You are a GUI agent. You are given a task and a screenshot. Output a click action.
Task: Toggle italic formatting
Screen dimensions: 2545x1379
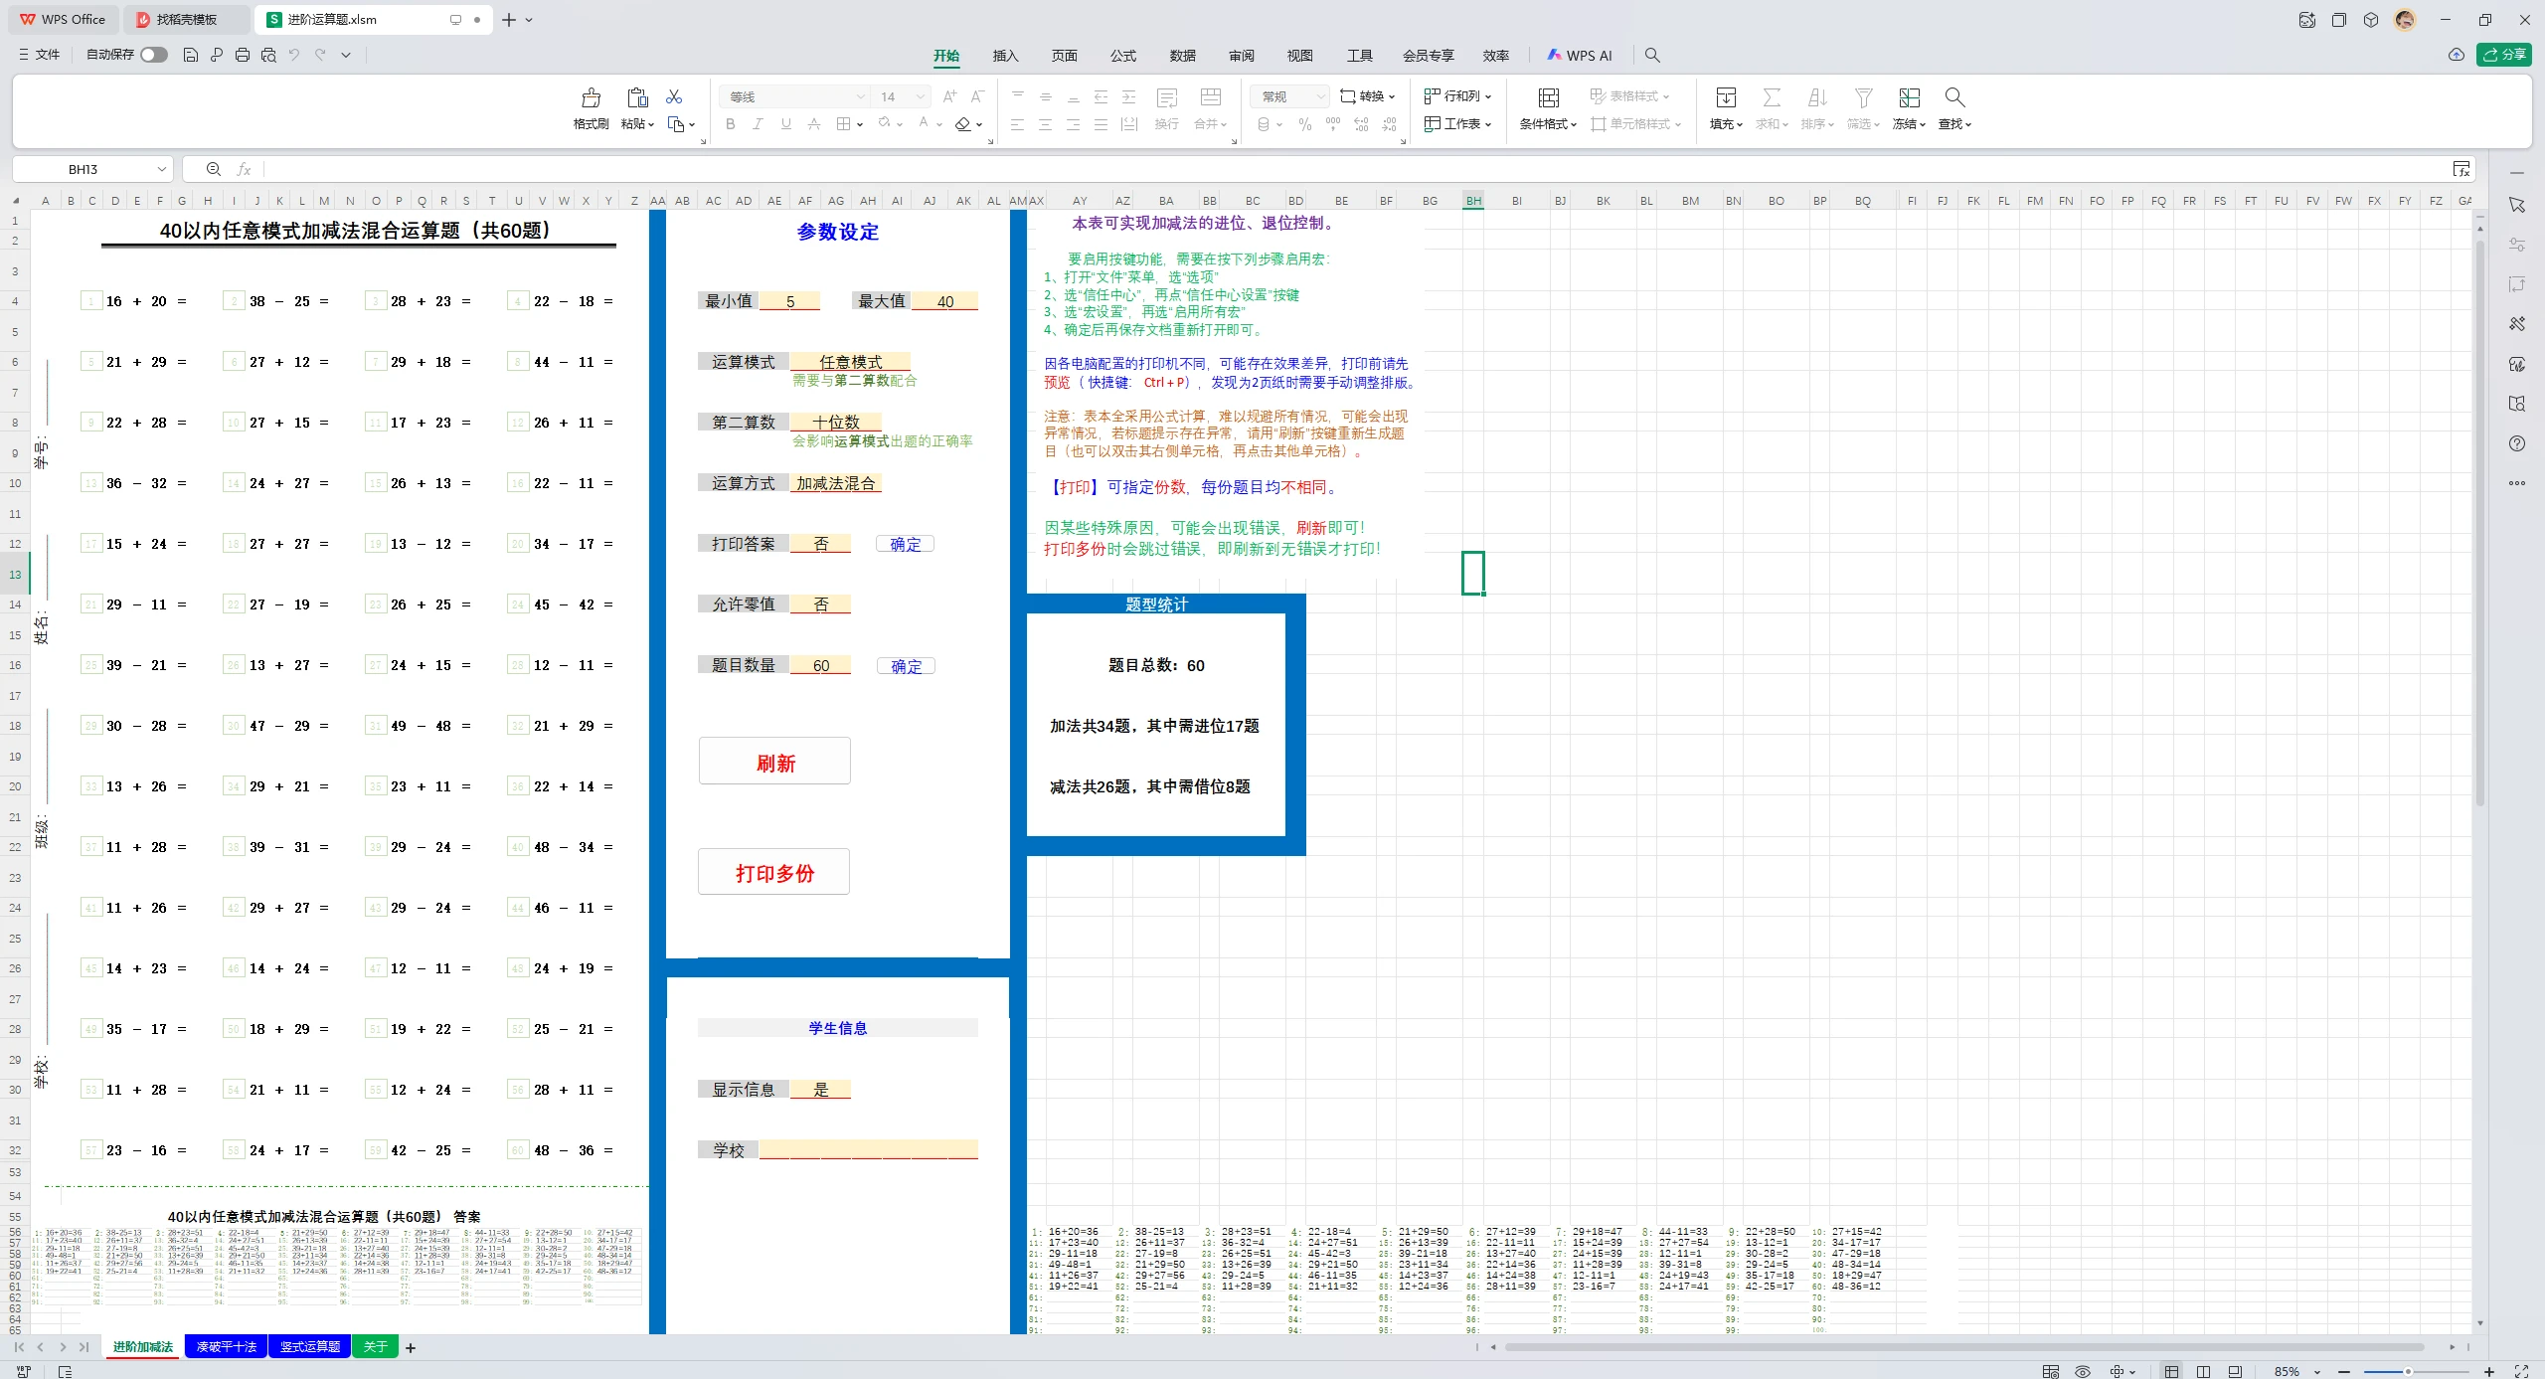coord(758,123)
